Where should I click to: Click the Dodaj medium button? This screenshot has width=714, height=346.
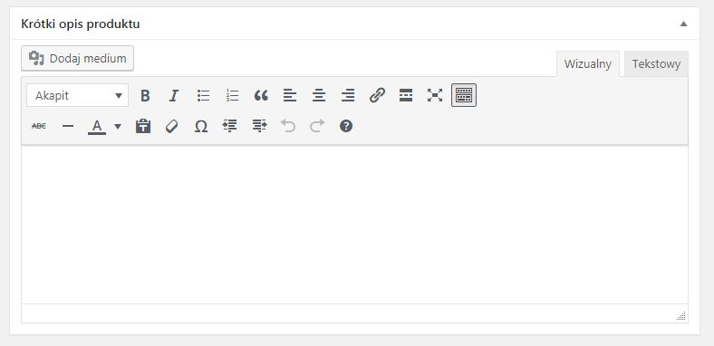tap(77, 58)
